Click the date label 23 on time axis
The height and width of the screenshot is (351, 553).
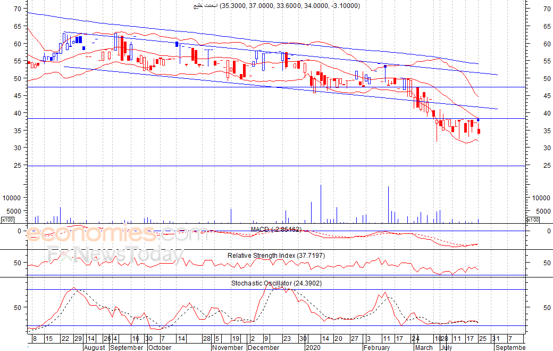[x=287, y=339]
